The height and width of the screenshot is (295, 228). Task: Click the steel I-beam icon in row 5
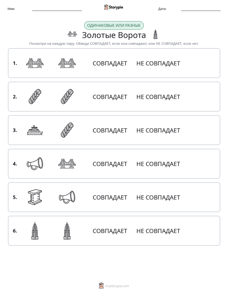click(x=35, y=197)
